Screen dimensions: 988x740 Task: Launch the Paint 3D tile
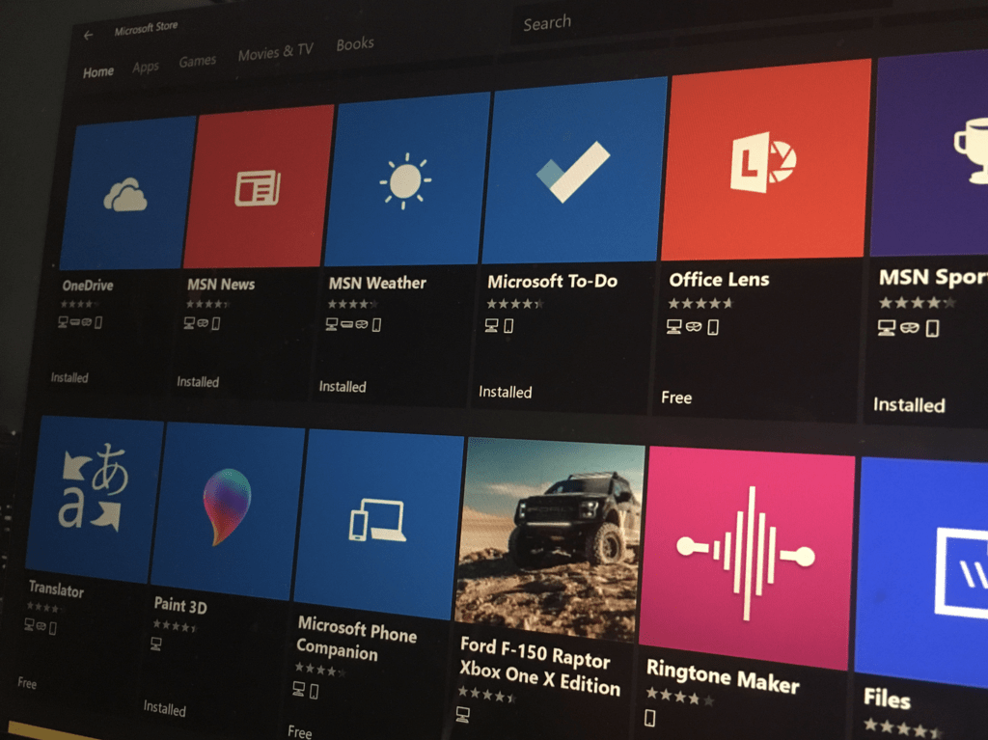click(x=228, y=506)
